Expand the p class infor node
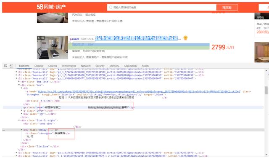 tap(21, 110)
